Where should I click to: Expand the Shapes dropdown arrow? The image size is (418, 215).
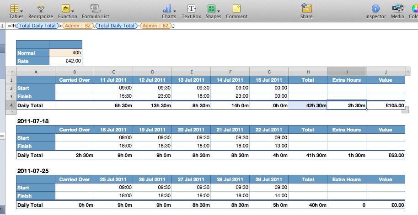click(x=219, y=11)
